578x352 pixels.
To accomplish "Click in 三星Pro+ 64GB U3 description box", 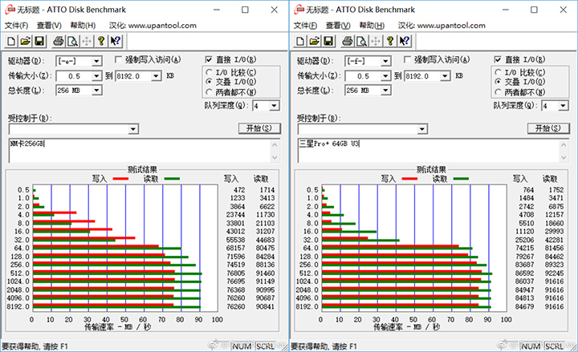I will point(429,150).
